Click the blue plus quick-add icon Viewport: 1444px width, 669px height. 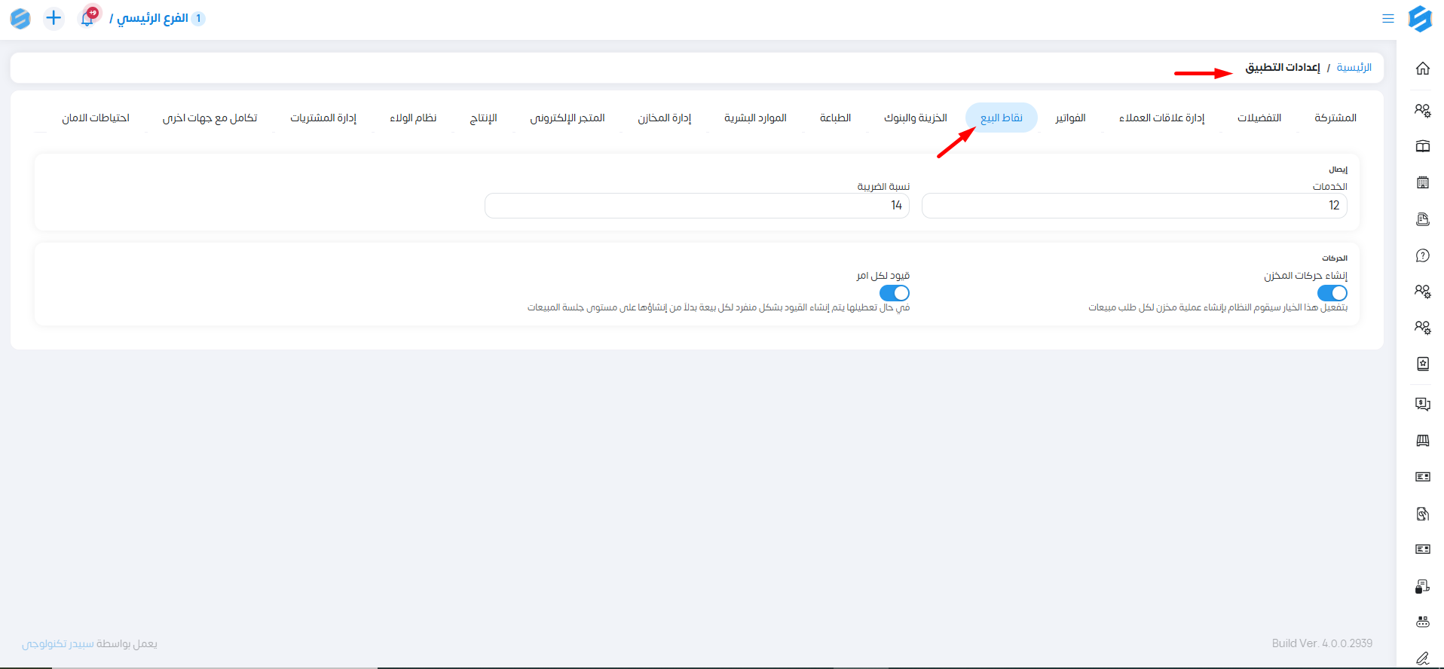tap(54, 18)
